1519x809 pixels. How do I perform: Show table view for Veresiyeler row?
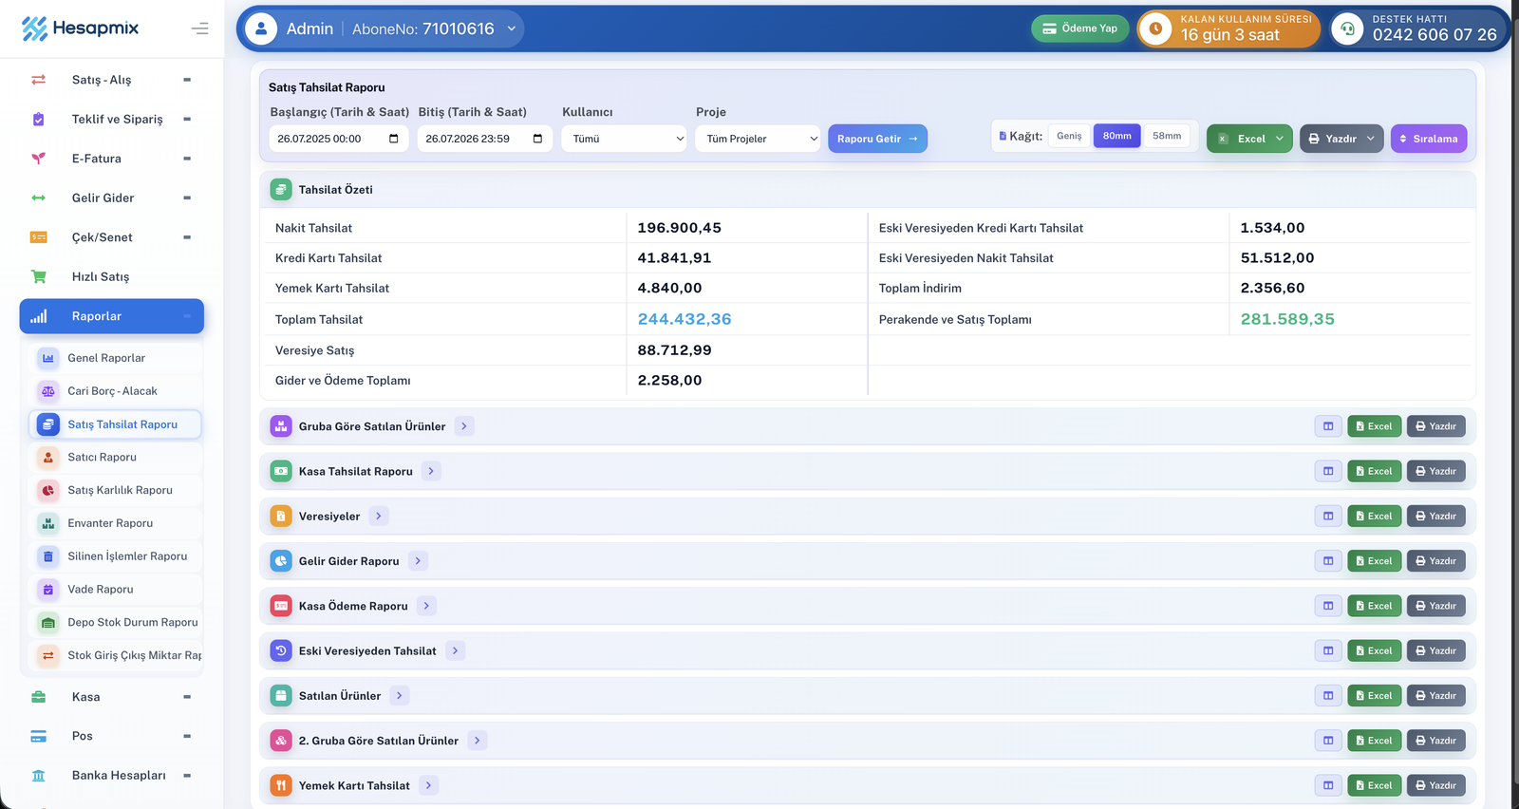[x=1328, y=517]
